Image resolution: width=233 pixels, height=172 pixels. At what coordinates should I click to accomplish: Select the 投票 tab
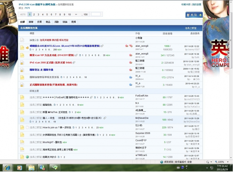(x=39, y=22)
